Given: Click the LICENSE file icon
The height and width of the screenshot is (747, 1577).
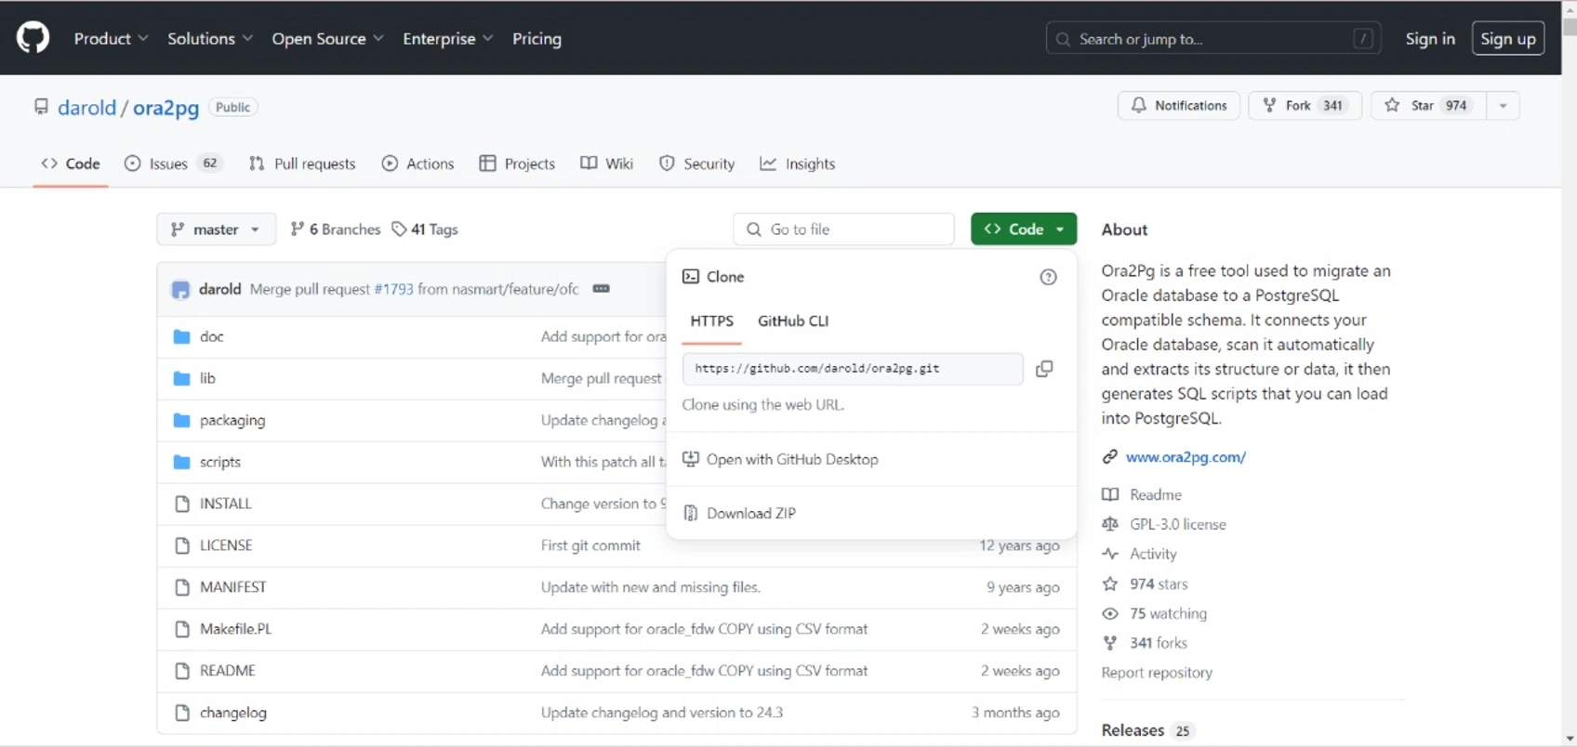Looking at the screenshot, I should (182, 545).
